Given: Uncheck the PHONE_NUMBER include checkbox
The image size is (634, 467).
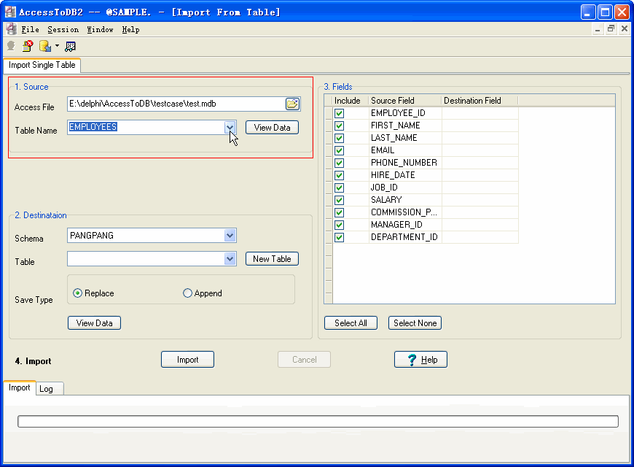Looking at the screenshot, I should click(340, 163).
